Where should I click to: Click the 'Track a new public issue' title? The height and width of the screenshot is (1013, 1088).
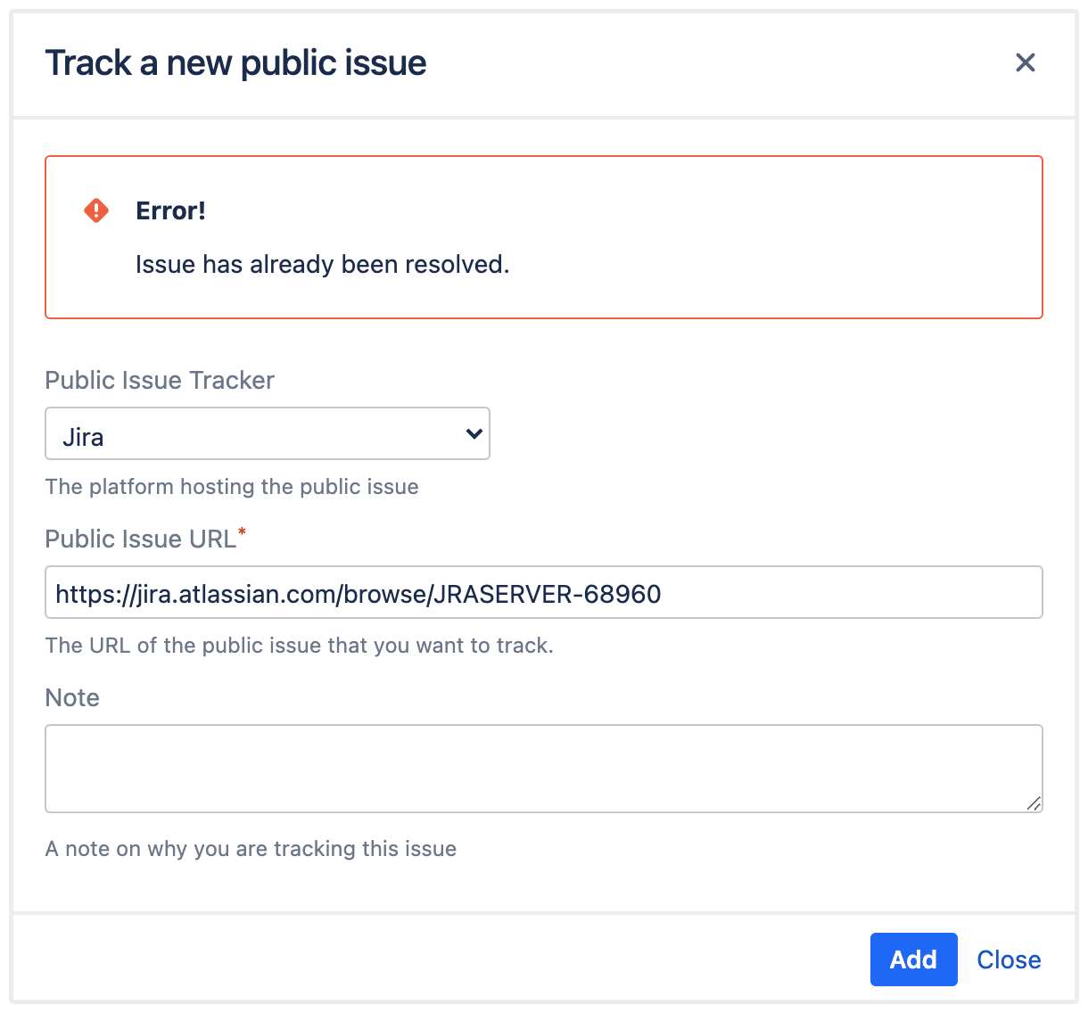(236, 62)
